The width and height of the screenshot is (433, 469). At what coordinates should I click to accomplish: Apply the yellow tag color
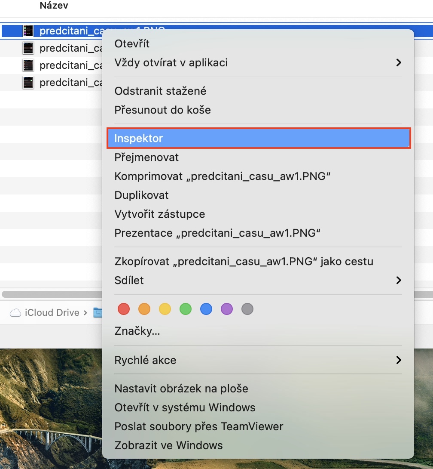(165, 309)
